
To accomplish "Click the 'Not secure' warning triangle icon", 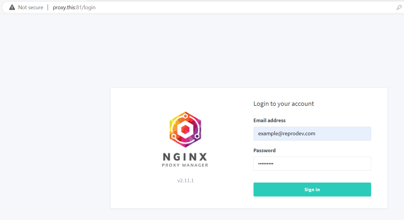I will pyautogui.click(x=12, y=7).
